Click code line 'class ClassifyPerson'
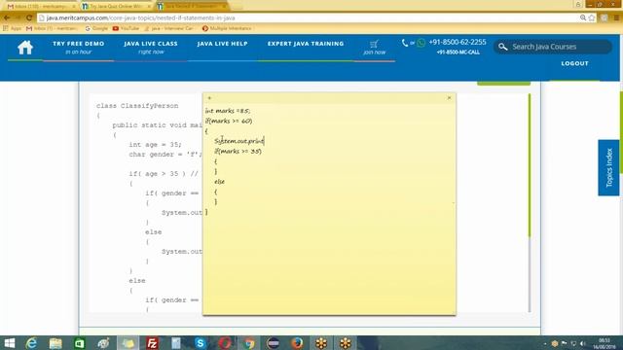The image size is (623, 350). pyautogui.click(x=137, y=106)
